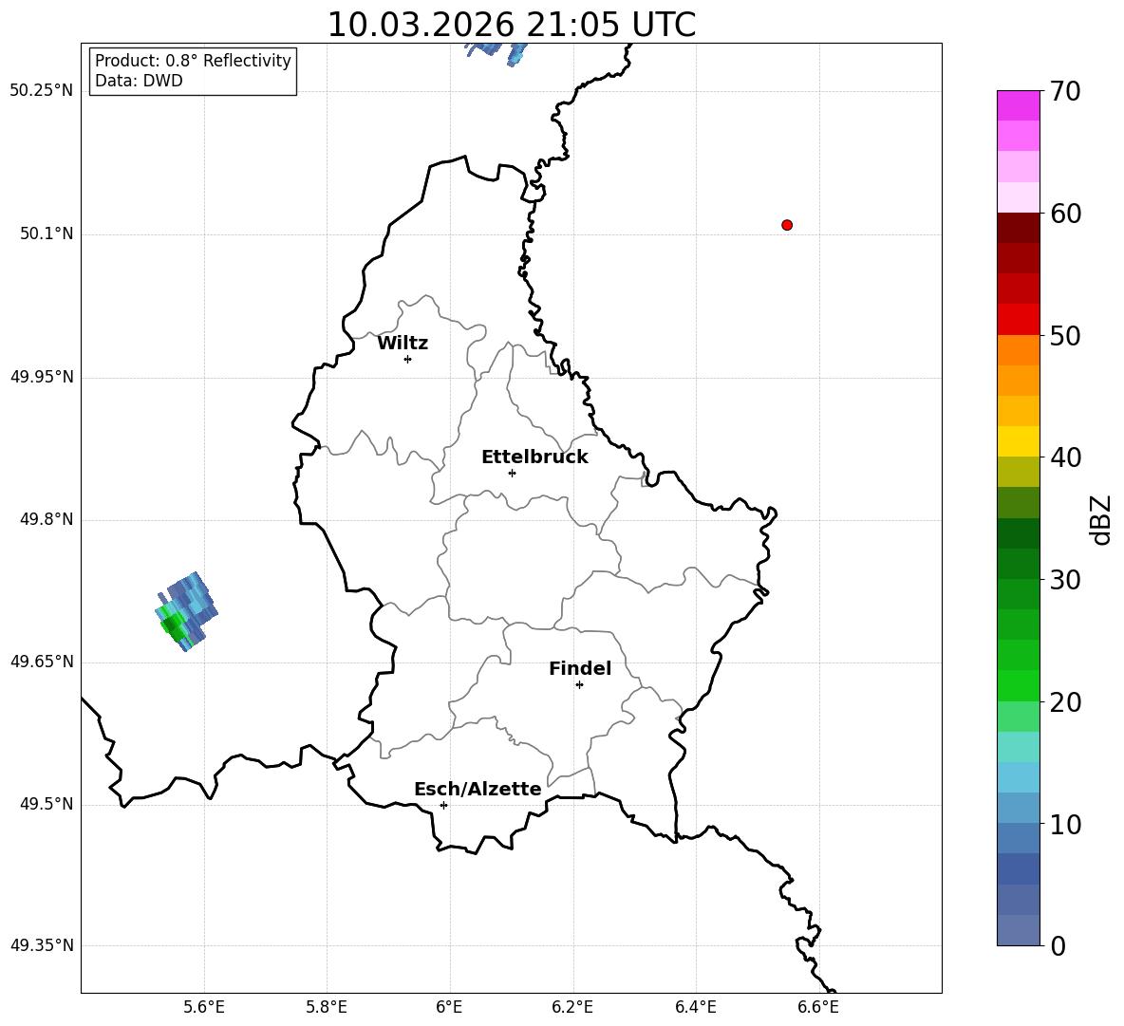Click the 20 label on the colorbar

click(1065, 702)
